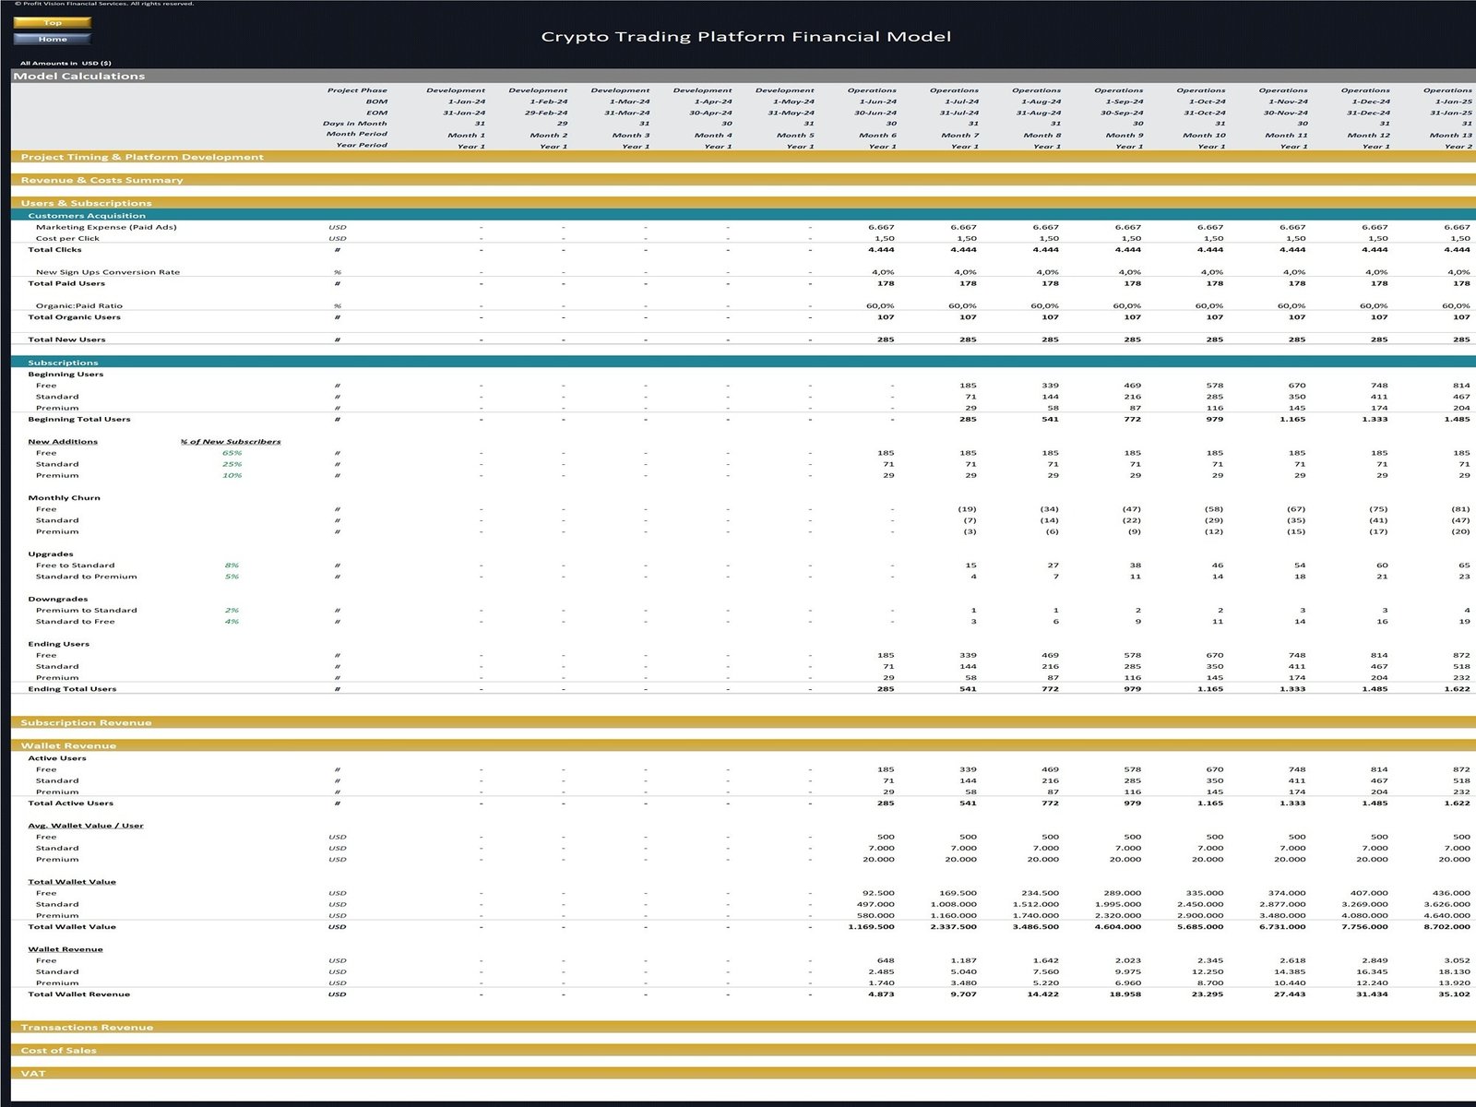This screenshot has height=1107, width=1476.
Task: Select the Standard to Premium 5% upgrade cell
Action: (232, 577)
